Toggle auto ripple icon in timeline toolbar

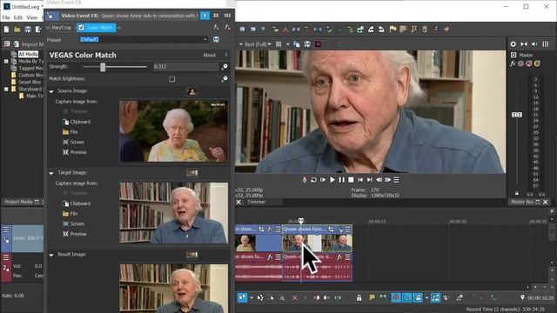pyautogui.click(x=418, y=297)
